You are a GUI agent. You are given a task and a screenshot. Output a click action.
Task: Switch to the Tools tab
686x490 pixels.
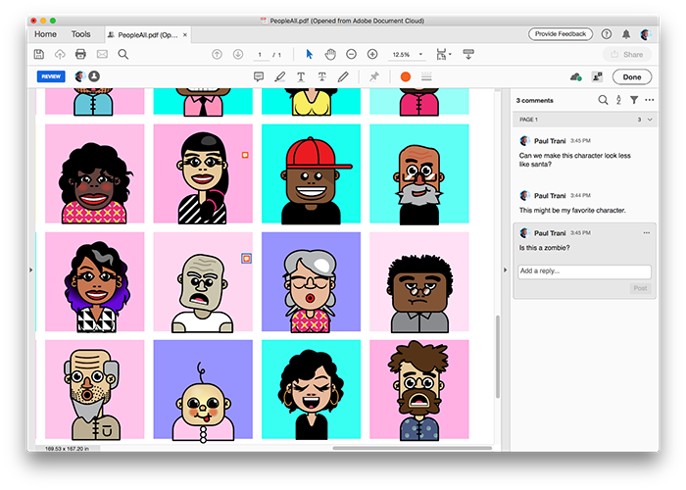pos(80,34)
